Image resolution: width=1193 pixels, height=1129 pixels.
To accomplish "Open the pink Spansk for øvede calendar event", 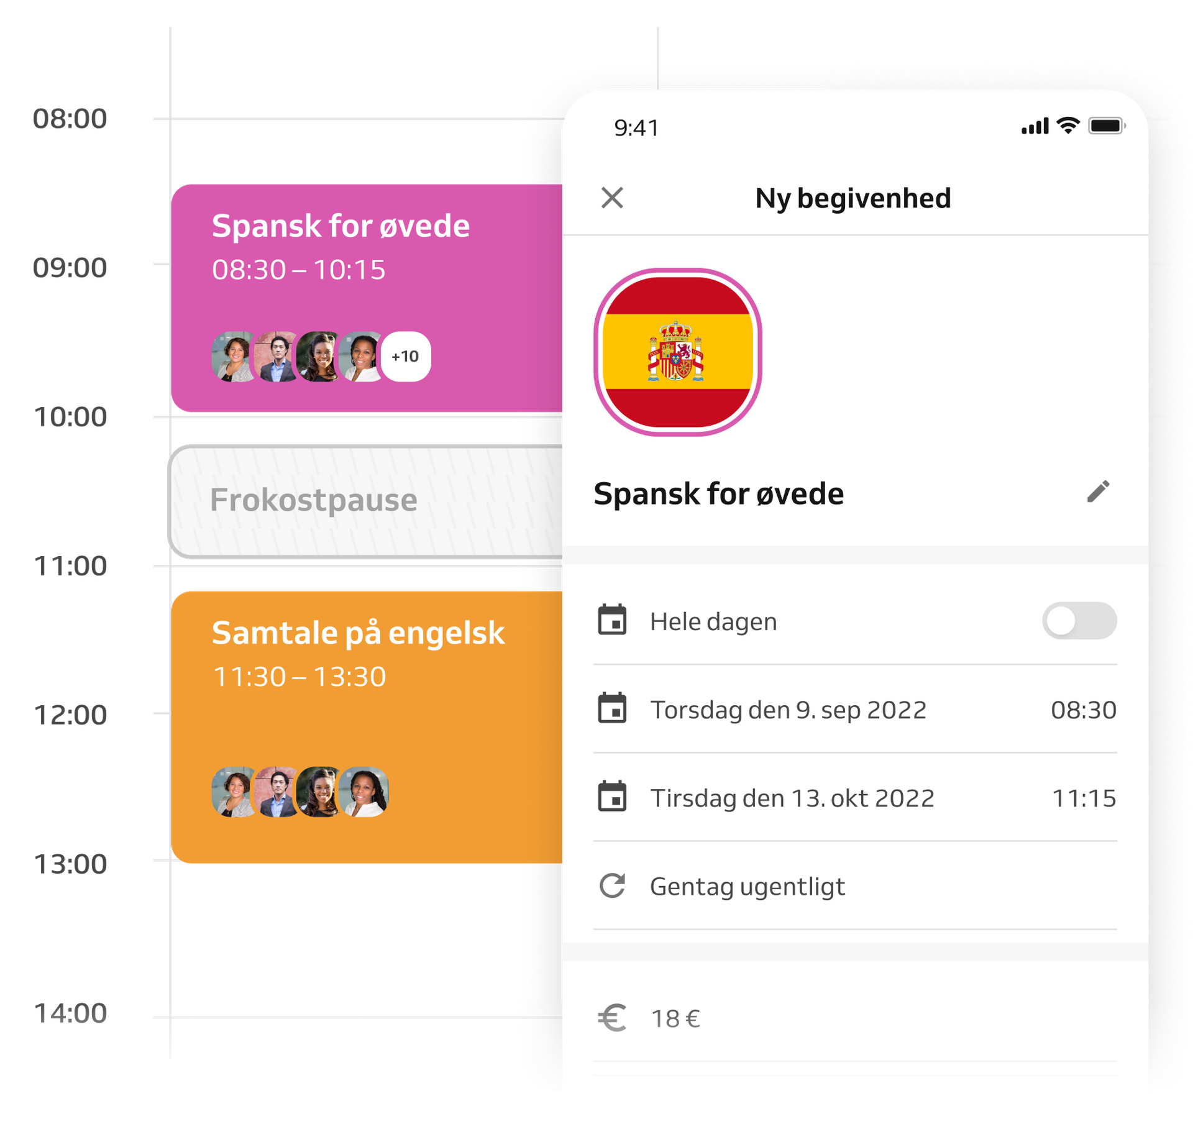I will pos(367,298).
